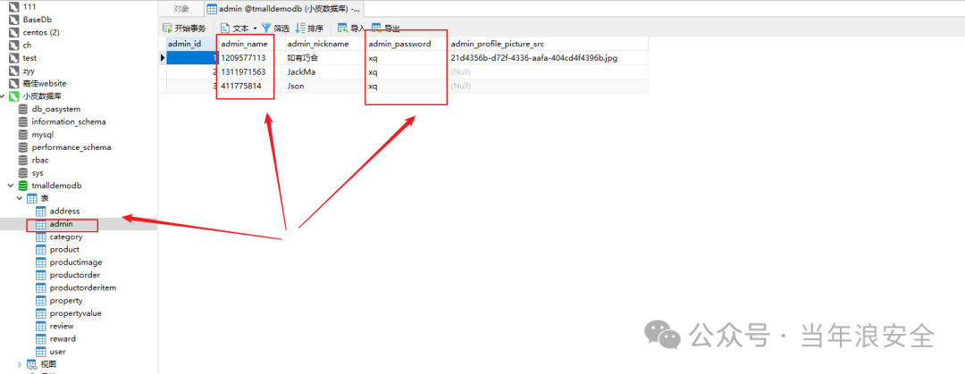This screenshot has width=965, height=374.
Task: Collapse the 表 tables folder
Action: click(x=20, y=199)
